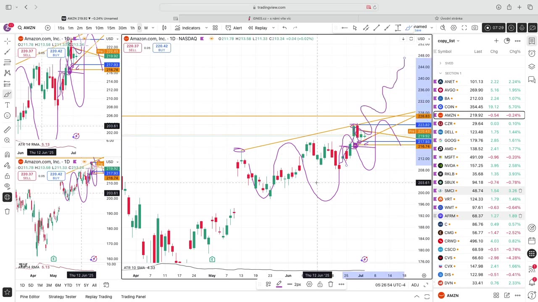
Task: Open the Pine Editor tab
Action: tap(29, 297)
